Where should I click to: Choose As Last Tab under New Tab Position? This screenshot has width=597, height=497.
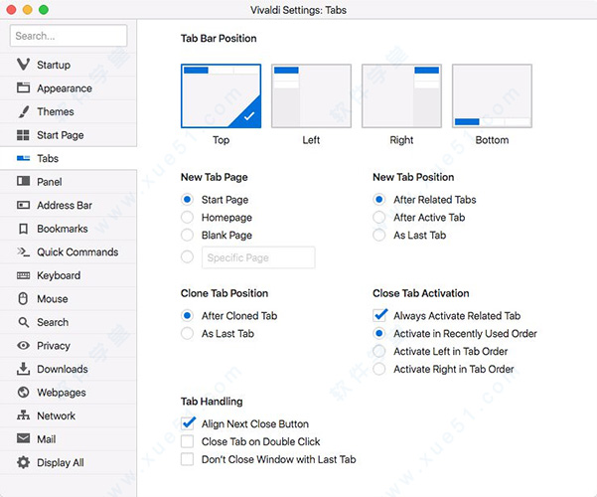pos(378,236)
